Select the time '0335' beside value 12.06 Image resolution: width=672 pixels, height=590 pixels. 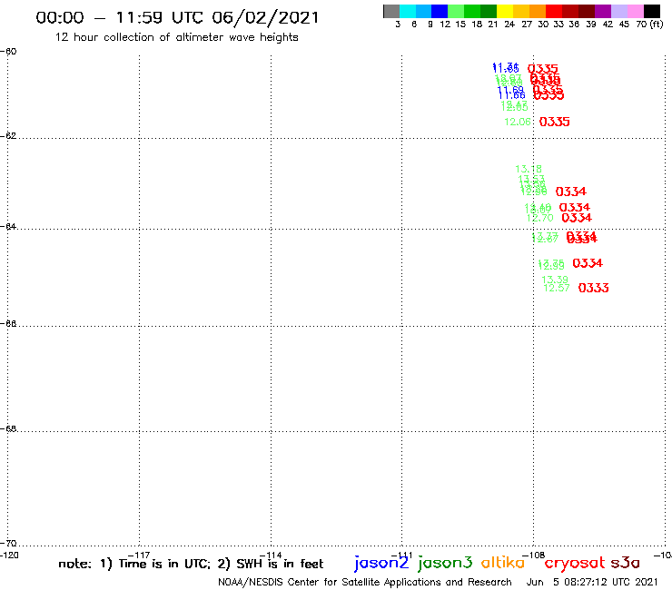pyautogui.click(x=554, y=123)
